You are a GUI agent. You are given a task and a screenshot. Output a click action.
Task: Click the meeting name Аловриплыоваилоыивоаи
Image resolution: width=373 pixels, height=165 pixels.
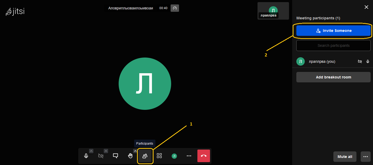pyautogui.click(x=130, y=8)
